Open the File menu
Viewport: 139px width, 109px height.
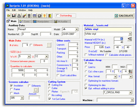(8, 10)
